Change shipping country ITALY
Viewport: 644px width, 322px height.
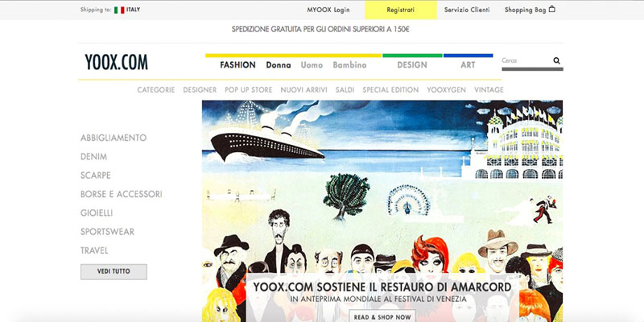[x=133, y=10]
